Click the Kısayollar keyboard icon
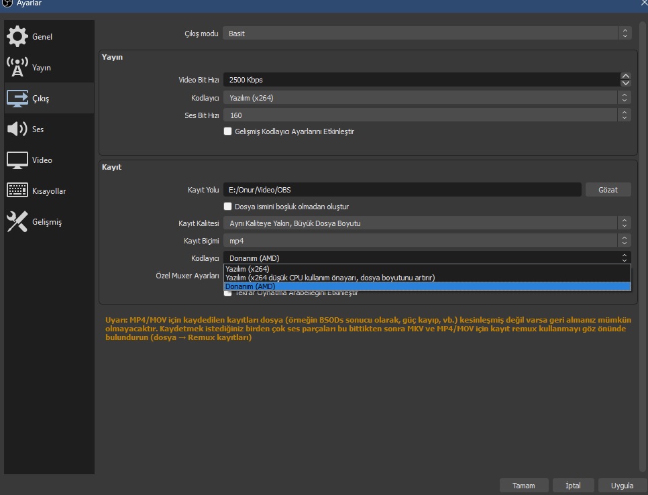 [x=17, y=190]
